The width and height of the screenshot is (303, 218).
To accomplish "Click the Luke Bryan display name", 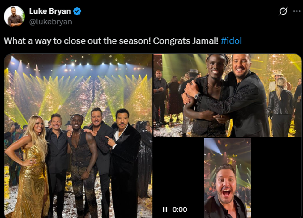I will [x=50, y=11].
